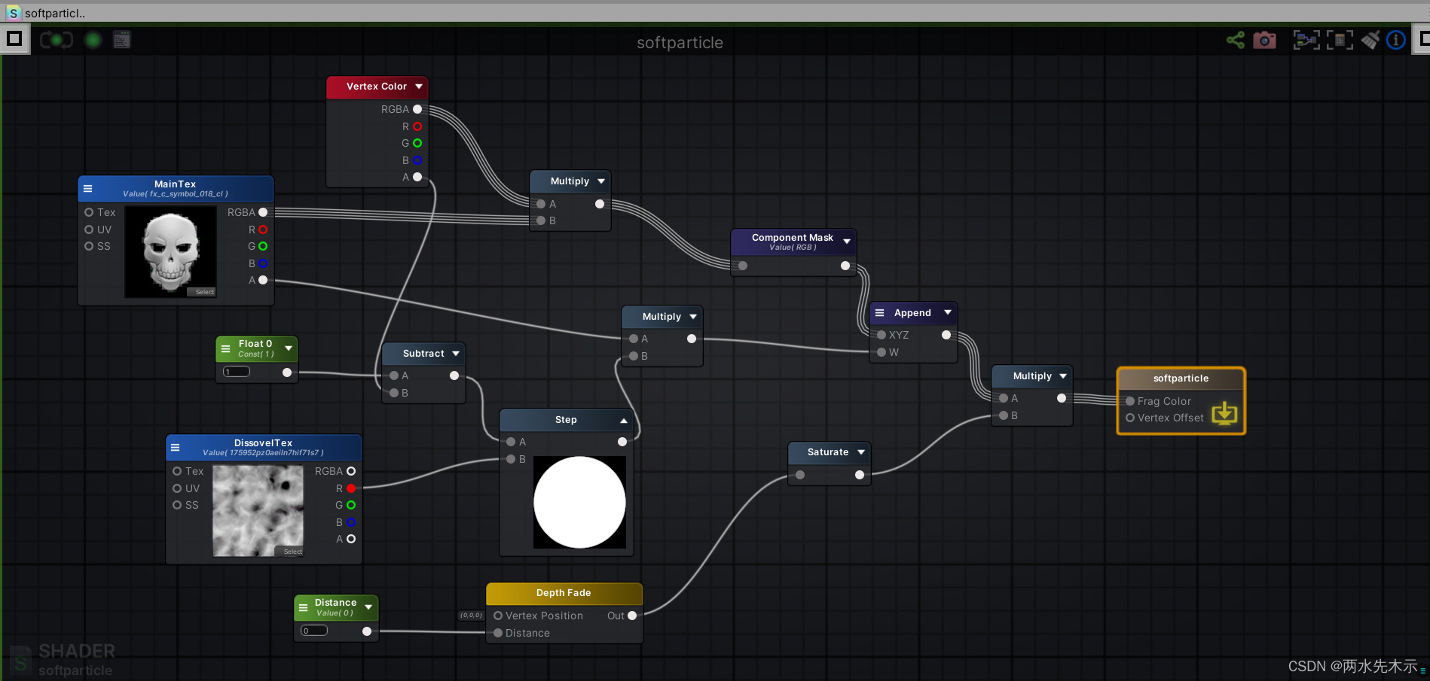Open the Float 0 node dropdown arrow
This screenshot has width=1430, height=681.
[289, 348]
